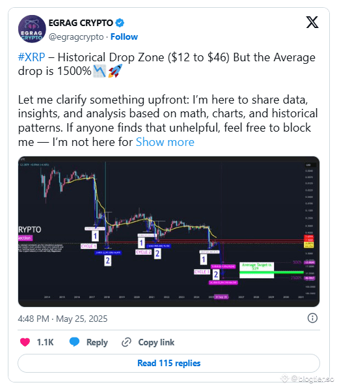Click the Copy link text

pyautogui.click(x=156, y=342)
